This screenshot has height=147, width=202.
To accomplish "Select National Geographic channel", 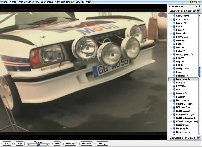I will 185,104.
